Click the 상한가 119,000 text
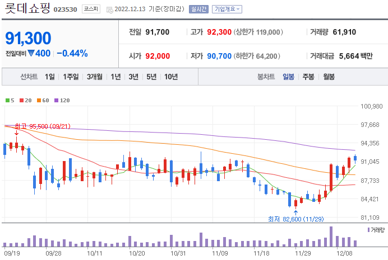Viewport: 388px width, 260px height. [258, 32]
